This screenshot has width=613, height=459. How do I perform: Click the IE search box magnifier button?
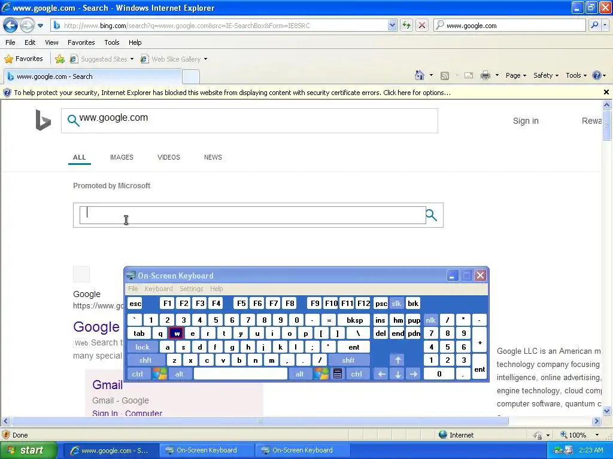(x=594, y=25)
